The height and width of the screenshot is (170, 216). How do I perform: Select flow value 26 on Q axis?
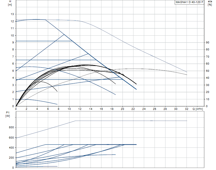[154, 109]
